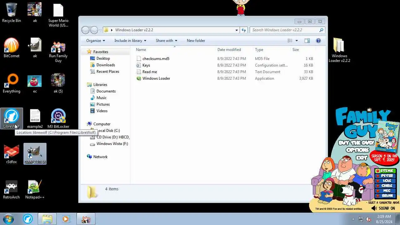
Task: Open the media player taskbar icon
Action: point(66,219)
